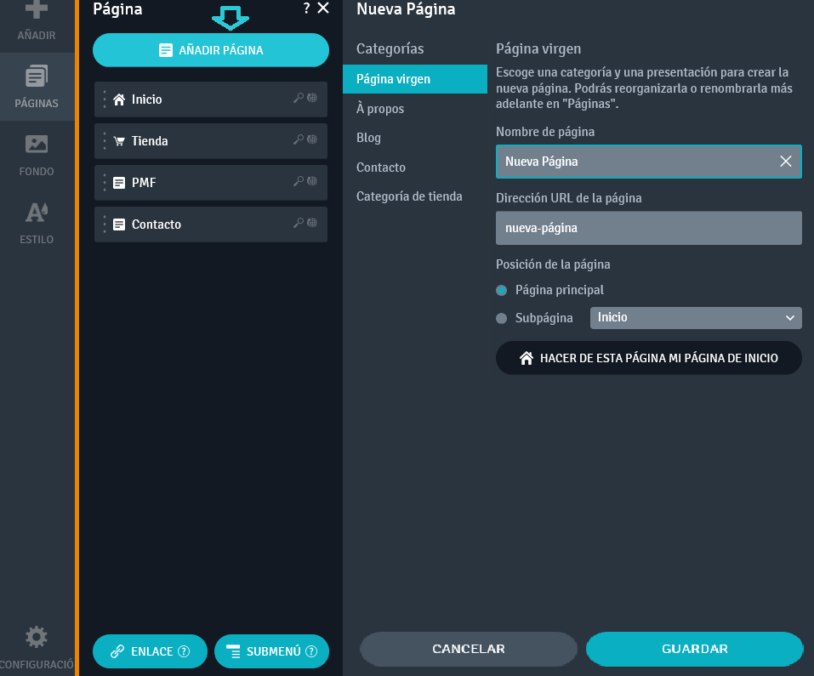
Task: Click the Guardar button
Action: coord(695,649)
